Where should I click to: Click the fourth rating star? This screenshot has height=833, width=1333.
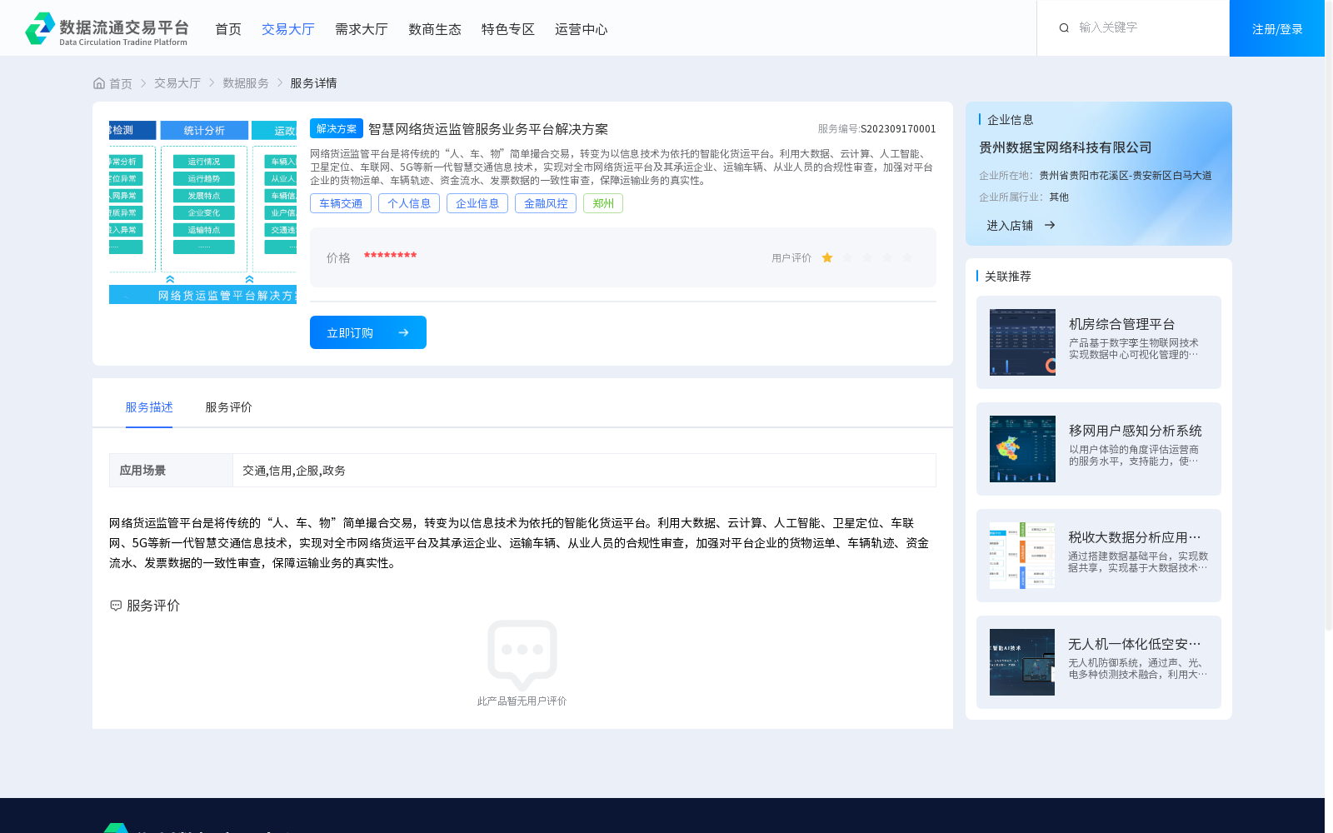(x=887, y=258)
